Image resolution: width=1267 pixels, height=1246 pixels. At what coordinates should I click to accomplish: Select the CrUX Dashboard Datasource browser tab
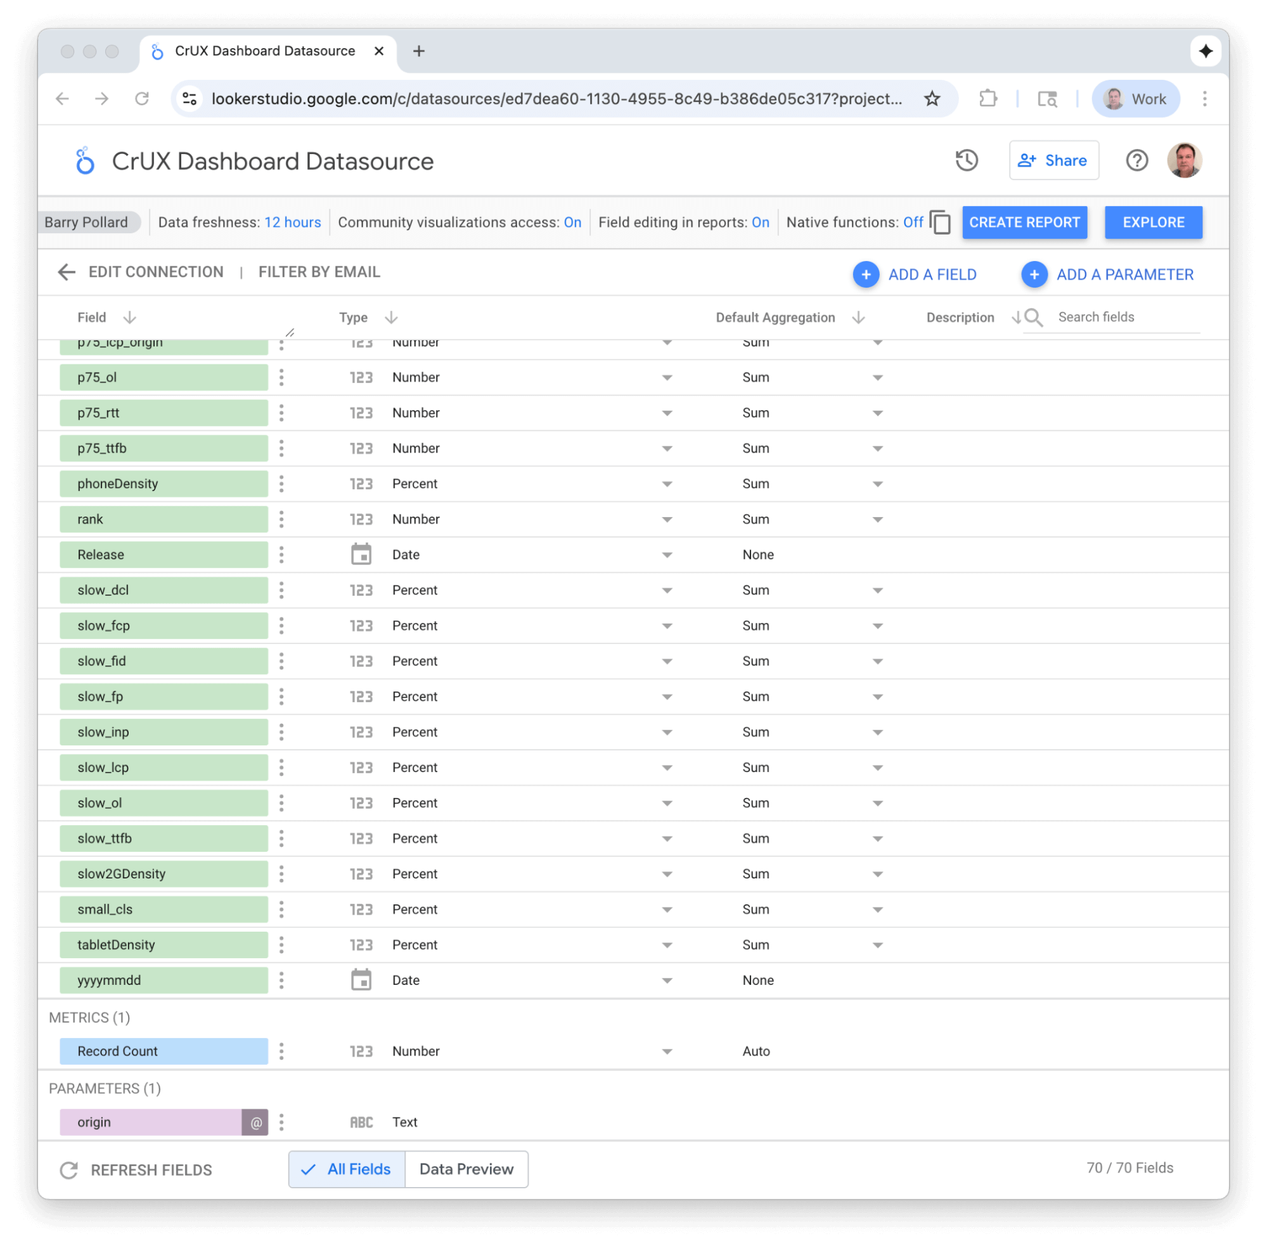(264, 51)
